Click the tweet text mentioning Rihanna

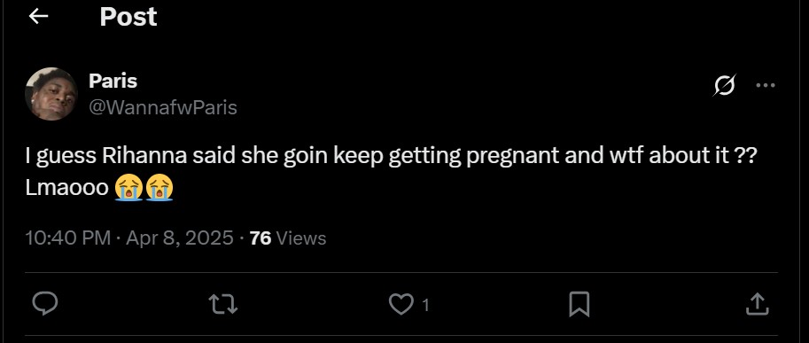[391, 157]
